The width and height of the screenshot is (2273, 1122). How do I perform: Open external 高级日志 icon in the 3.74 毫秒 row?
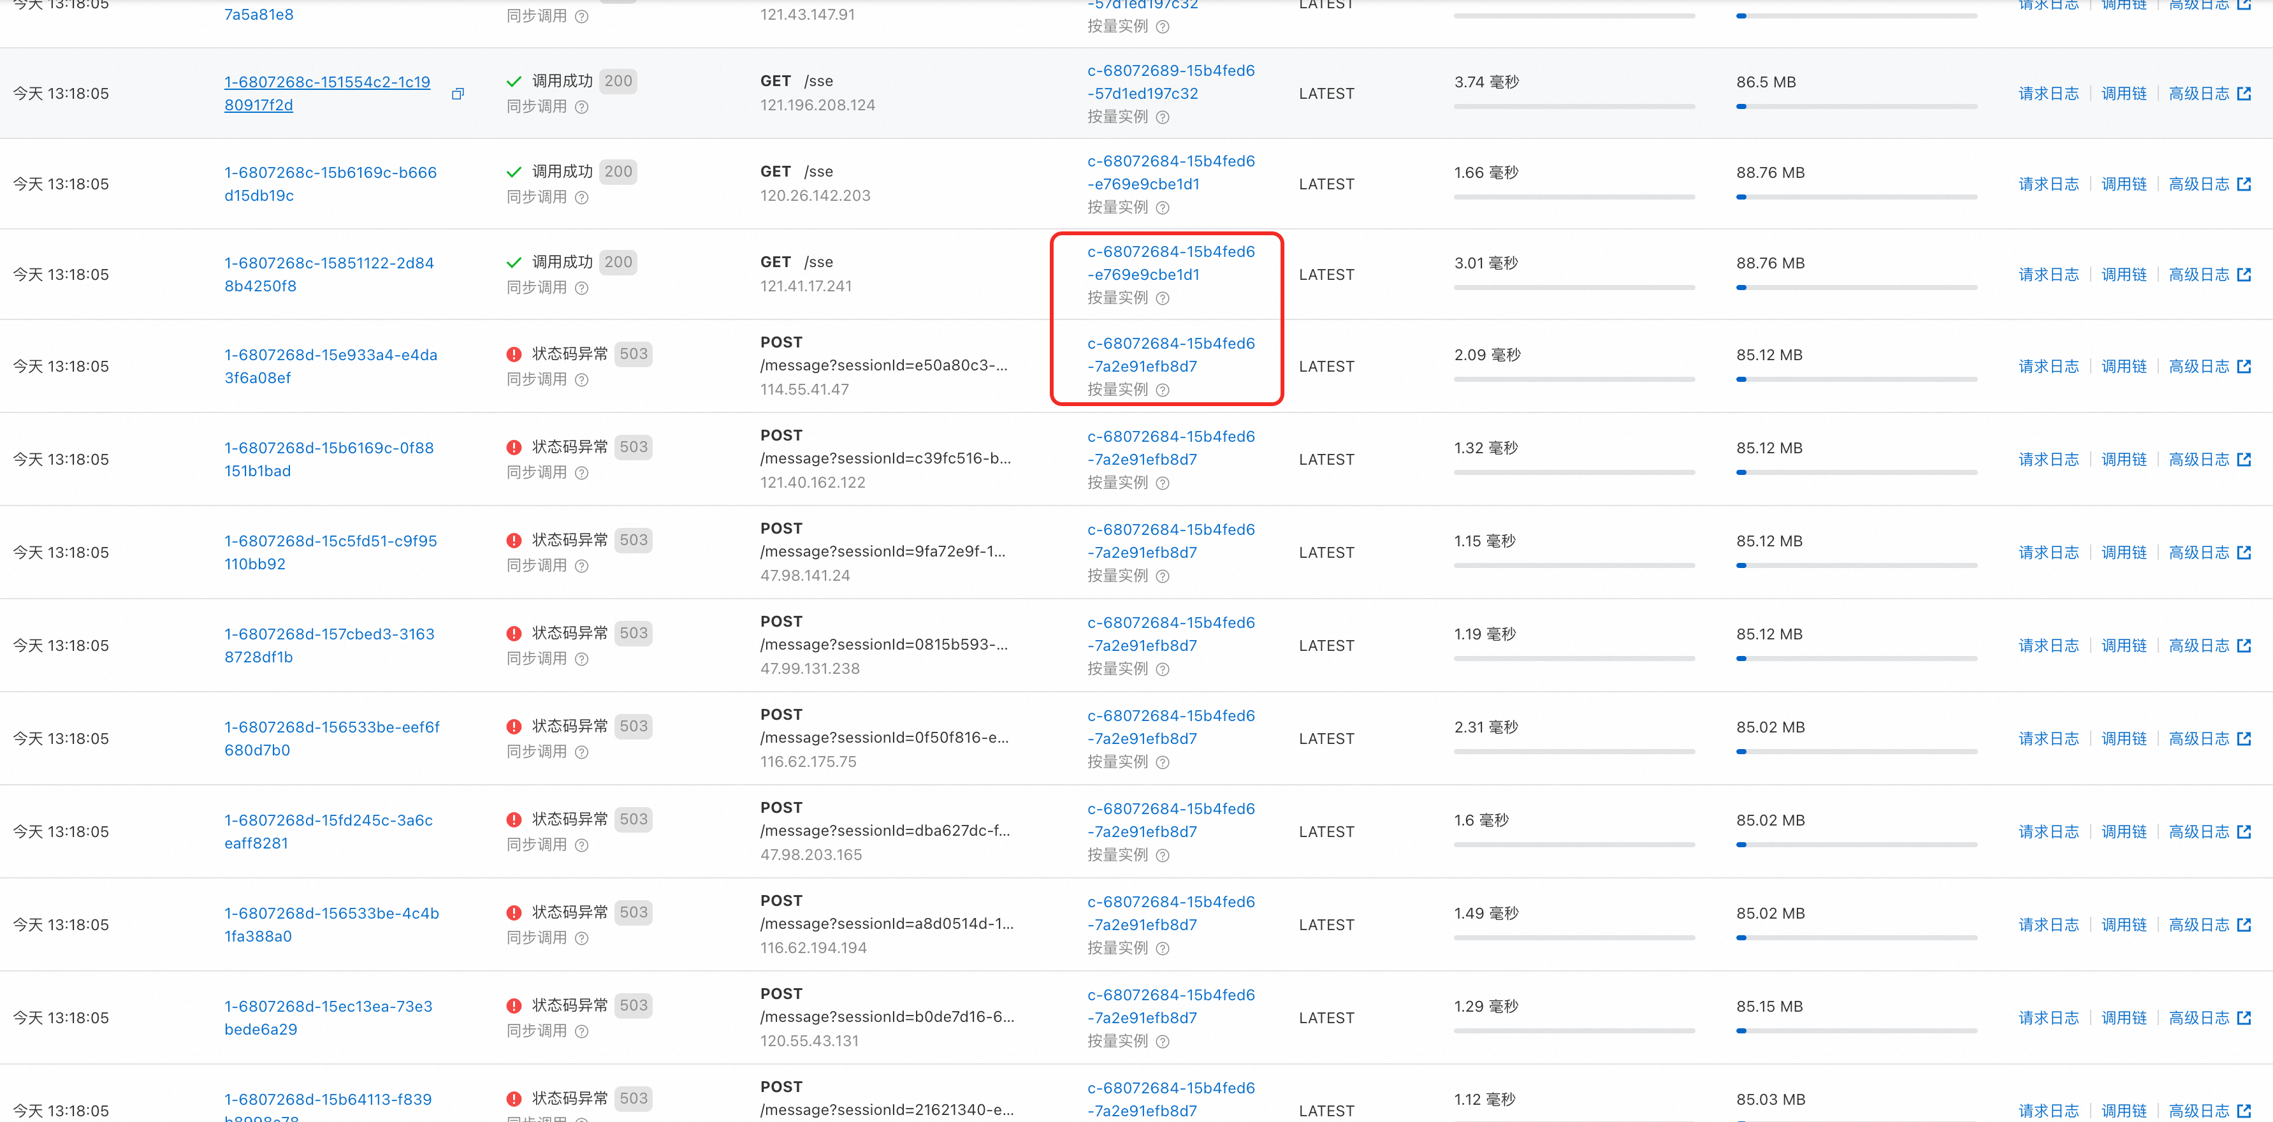coord(2244,94)
